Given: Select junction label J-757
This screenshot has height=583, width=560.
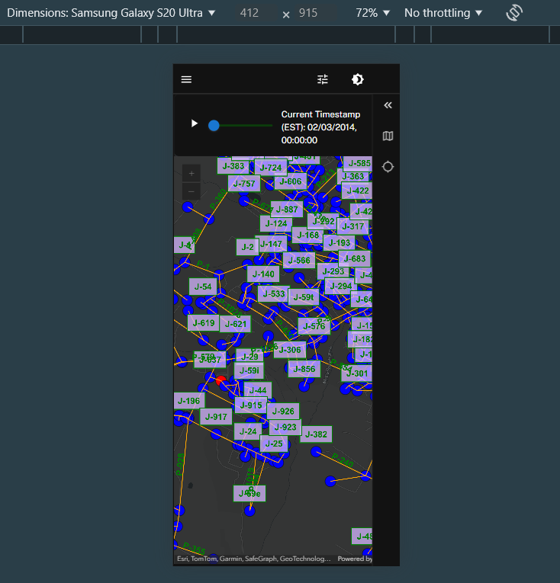Looking at the screenshot, I should (244, 184).
